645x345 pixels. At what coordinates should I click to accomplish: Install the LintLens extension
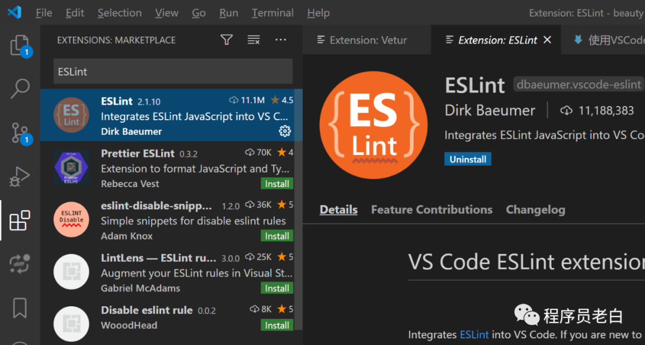point(277,288)
